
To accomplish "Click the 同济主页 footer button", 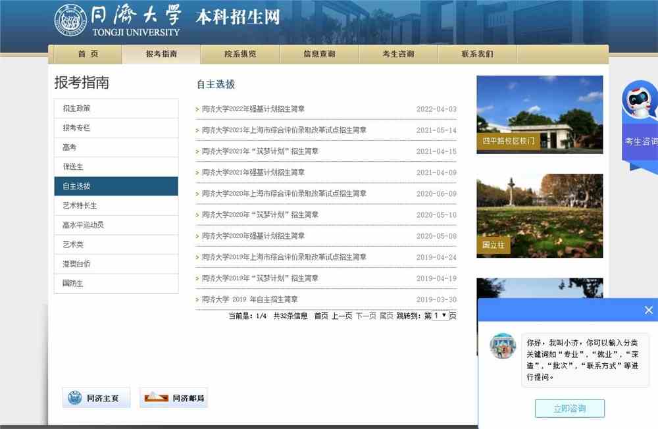I will [x=96, y=397].
